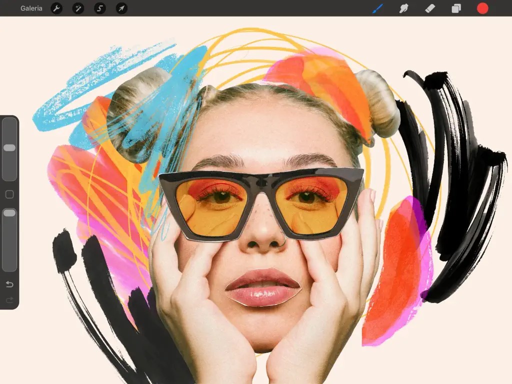
Task: Open the red active color swatch
Action: click(482, 8)
